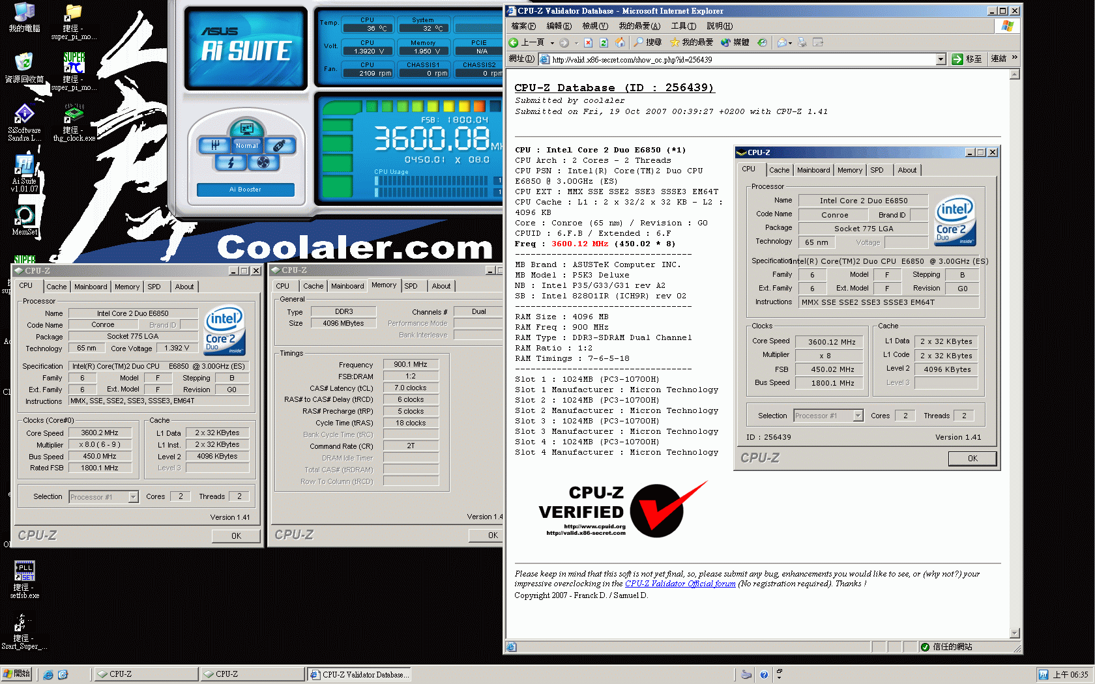Click the Refresh page icon in Internet Explorer

pos(604,42)
